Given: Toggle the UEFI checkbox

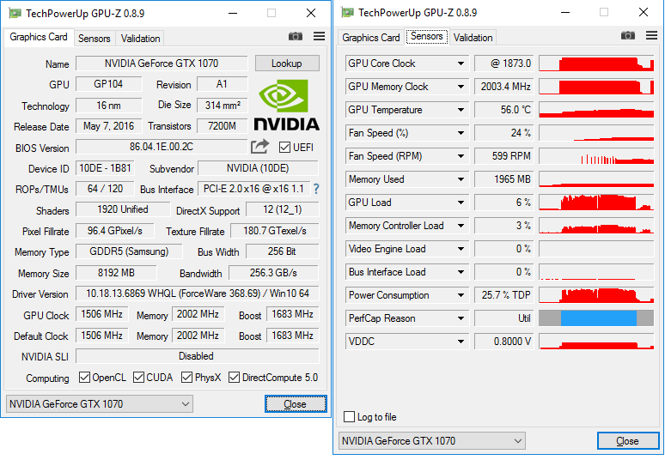Looking at the screenshot, I should pyautogui.click(x=285, y=148).
